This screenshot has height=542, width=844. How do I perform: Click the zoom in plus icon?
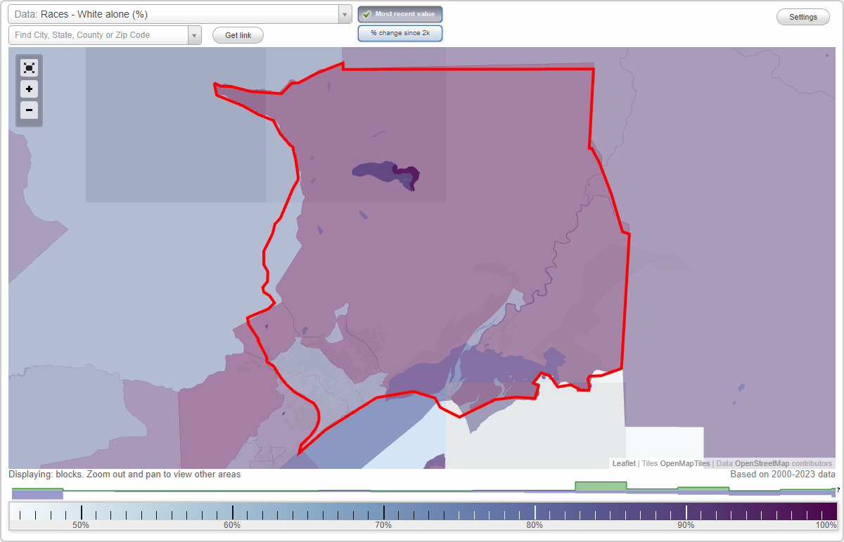[29, 89]
